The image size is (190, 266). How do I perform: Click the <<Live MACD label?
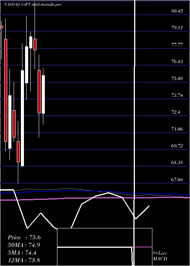[x=160, y=256]
